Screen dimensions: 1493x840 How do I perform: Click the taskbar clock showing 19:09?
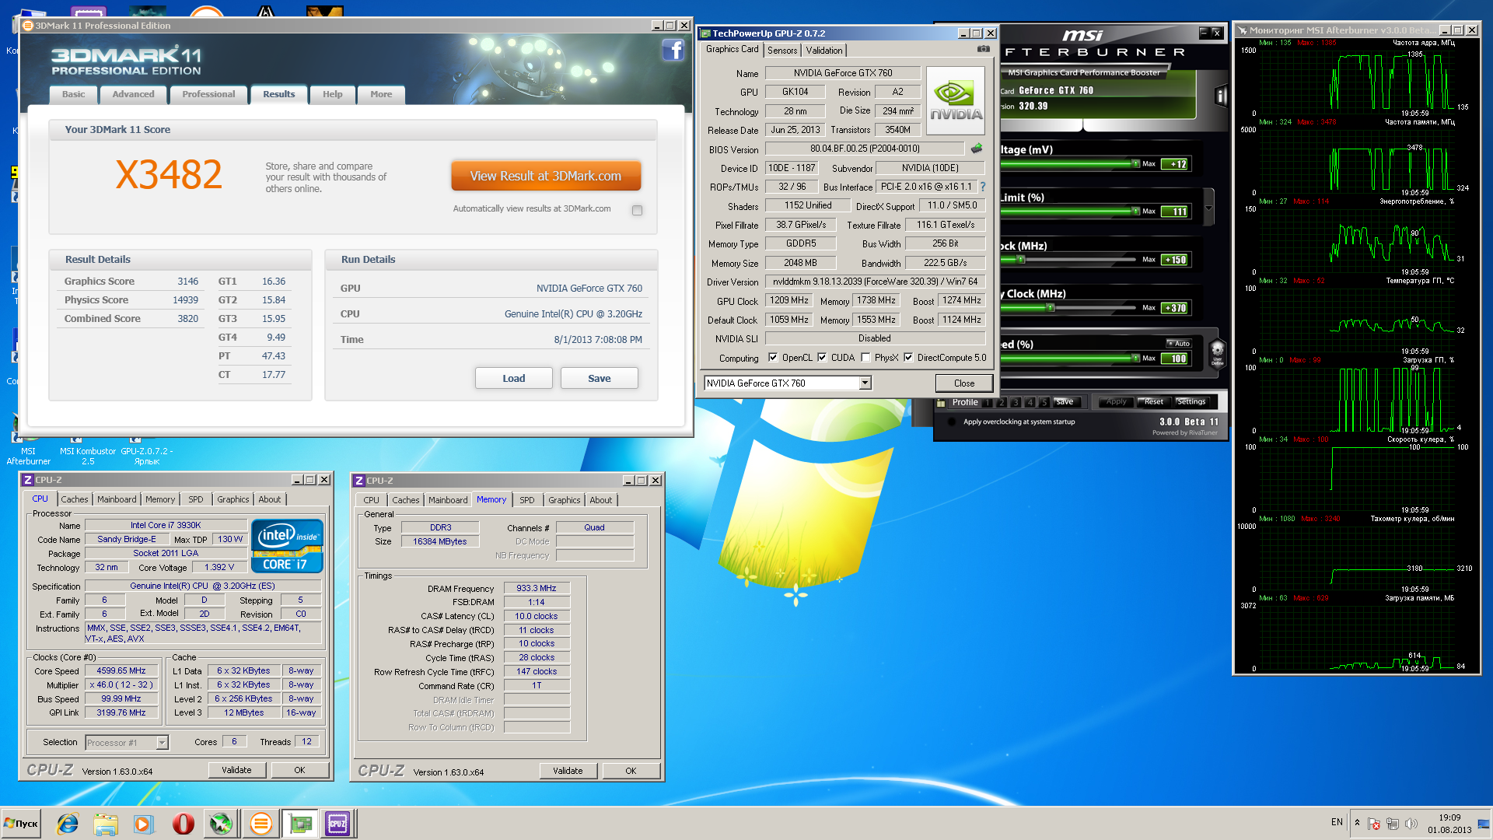(1449, 824)
